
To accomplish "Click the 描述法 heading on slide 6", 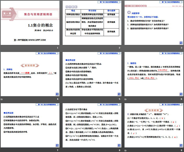I will click(x=133, y=63).
